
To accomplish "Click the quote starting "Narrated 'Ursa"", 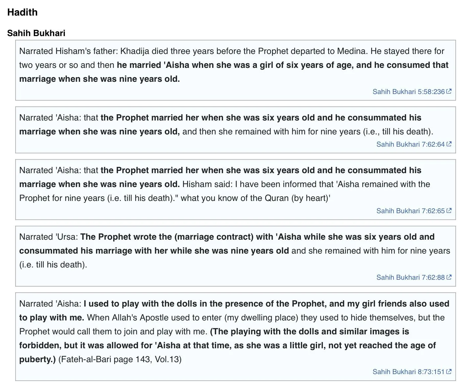I will pos(49,237).
